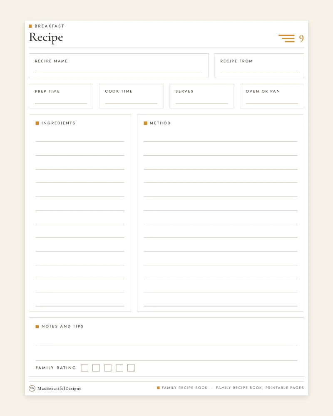Click the orange square beside Ingredients
The width and height of the screenshot is (333, 416).
pyautogui.click(x=37, y=123)
